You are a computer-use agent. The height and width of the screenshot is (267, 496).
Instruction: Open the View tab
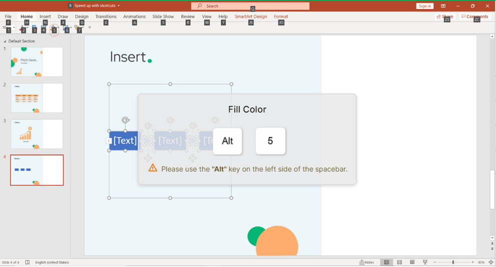point(206,16)
